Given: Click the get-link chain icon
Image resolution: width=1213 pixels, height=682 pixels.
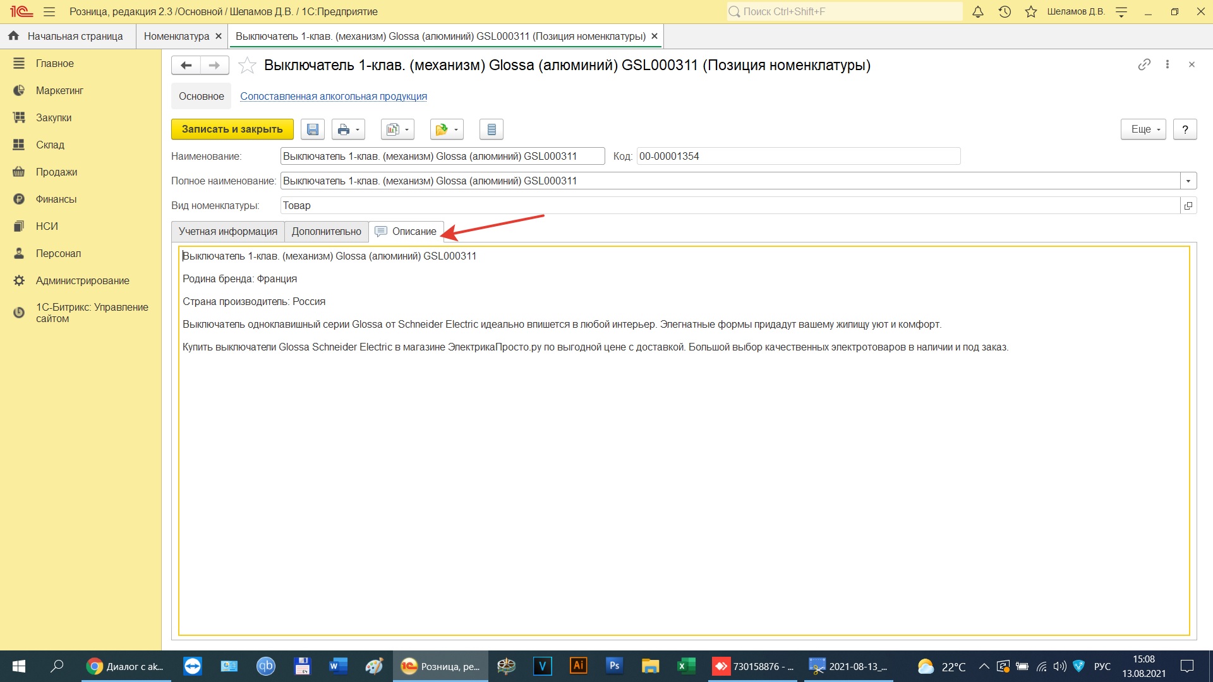Looking at the screenshot, I should pyautogui.click(x=1144, y=64).
